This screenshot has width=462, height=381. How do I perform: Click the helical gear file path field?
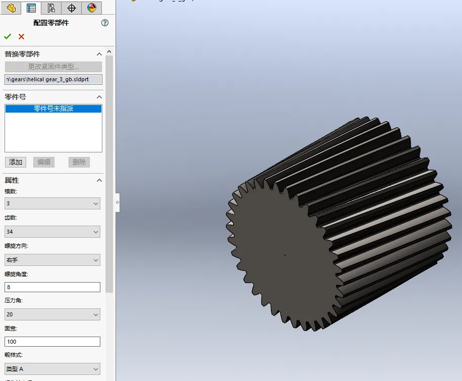click(x=53, y=79)
